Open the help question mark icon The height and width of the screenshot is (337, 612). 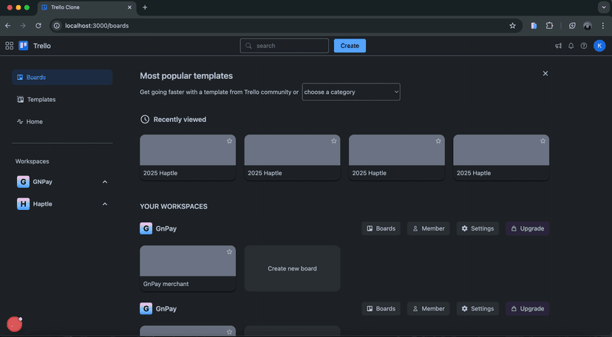point(584,46)
